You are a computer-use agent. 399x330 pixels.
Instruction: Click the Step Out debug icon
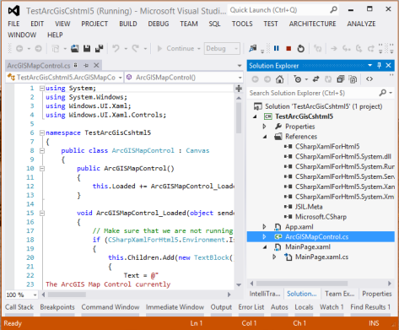371,49
